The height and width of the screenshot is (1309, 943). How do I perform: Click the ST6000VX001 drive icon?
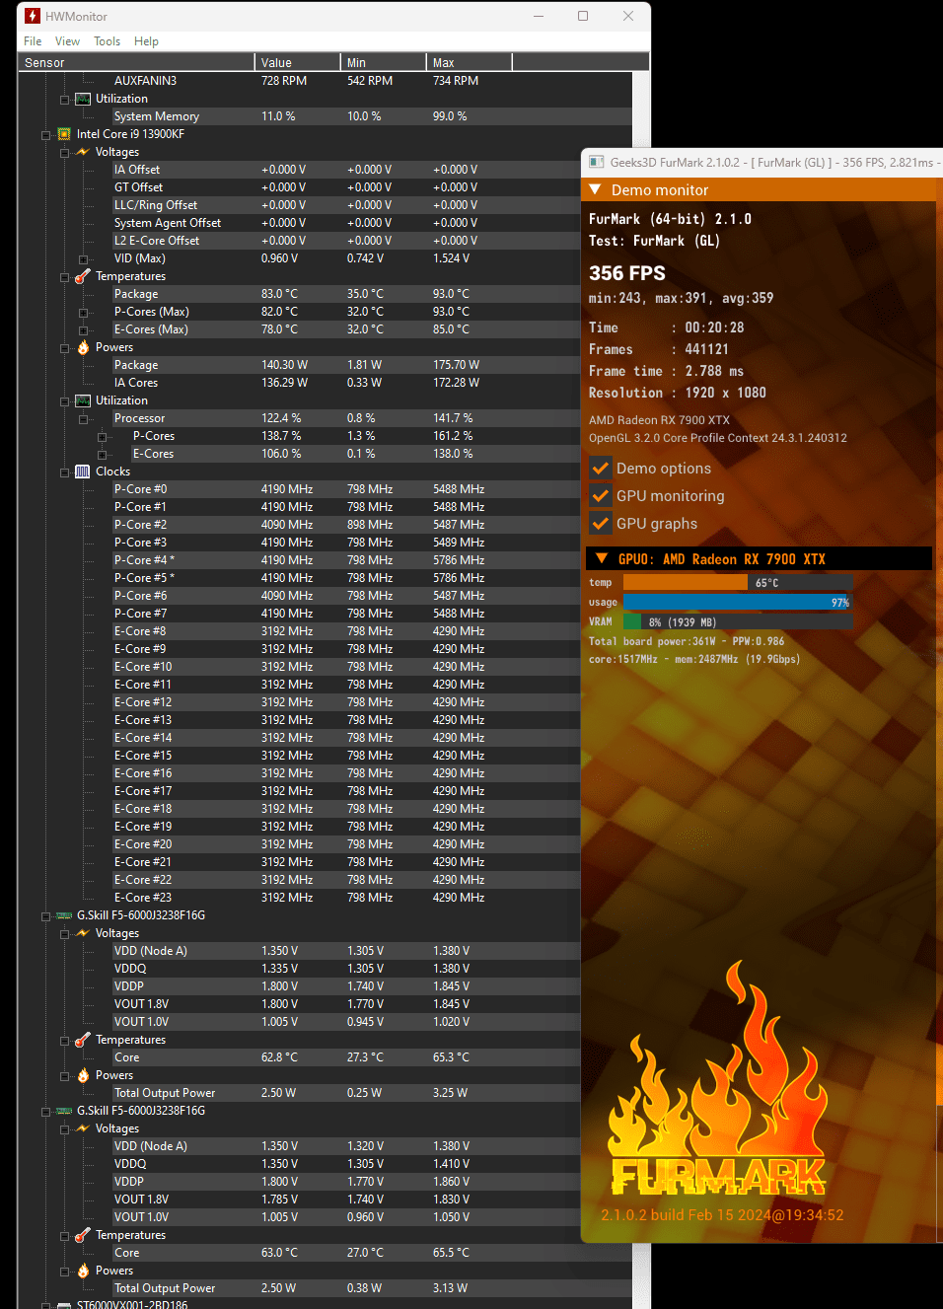[64, 1304]
